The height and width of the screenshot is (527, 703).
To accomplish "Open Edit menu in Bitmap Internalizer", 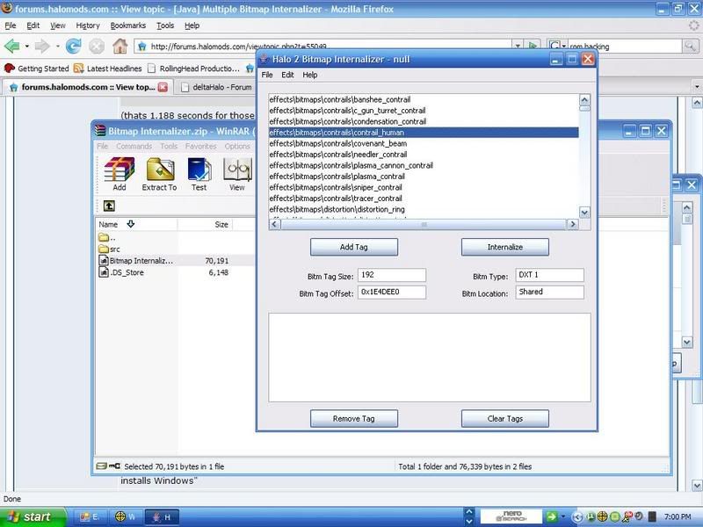I will click(x=287, y=75).
